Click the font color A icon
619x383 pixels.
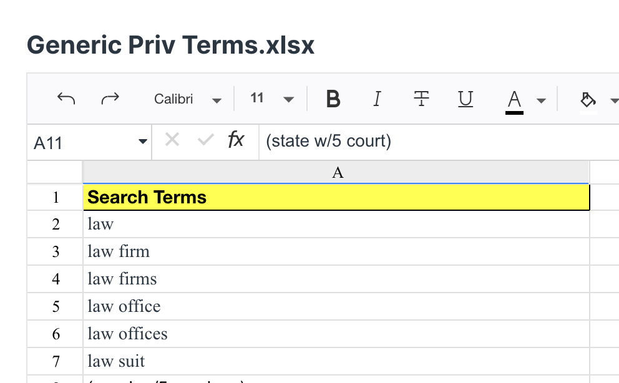click(514, 101)
